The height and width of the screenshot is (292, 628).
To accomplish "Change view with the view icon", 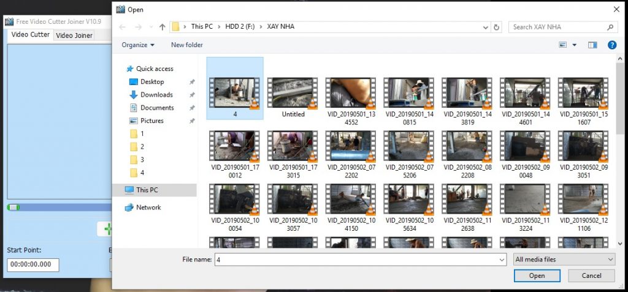I will pyautogui.click(x=563, y=45).
